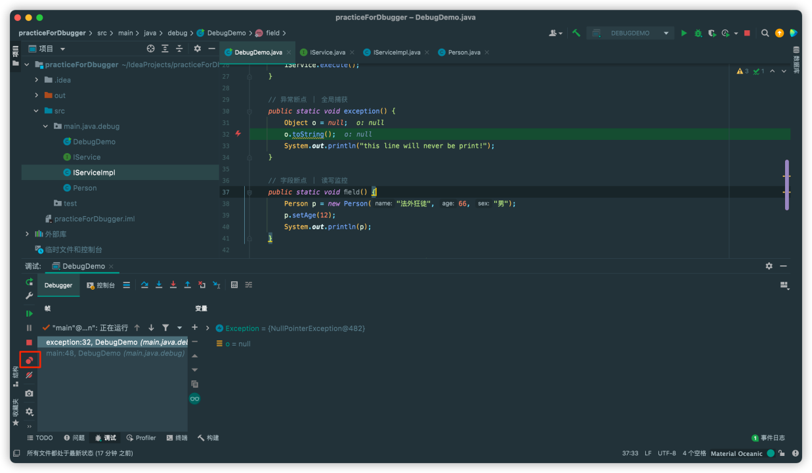Screen dimensions: 812x473
Task: Switch to Person.java editor tab
Action: [463, 53]
